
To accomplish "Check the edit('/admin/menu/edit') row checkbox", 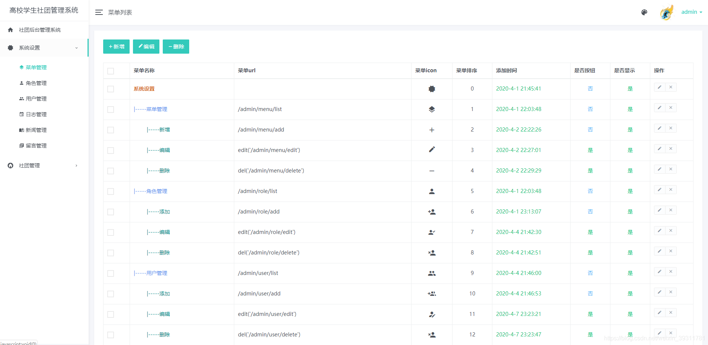I will tap(111, 151).
